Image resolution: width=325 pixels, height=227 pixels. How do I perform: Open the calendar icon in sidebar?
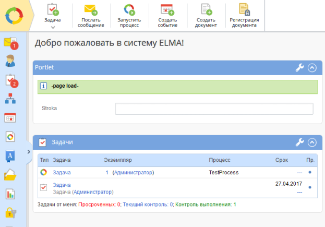pos(10,118)
